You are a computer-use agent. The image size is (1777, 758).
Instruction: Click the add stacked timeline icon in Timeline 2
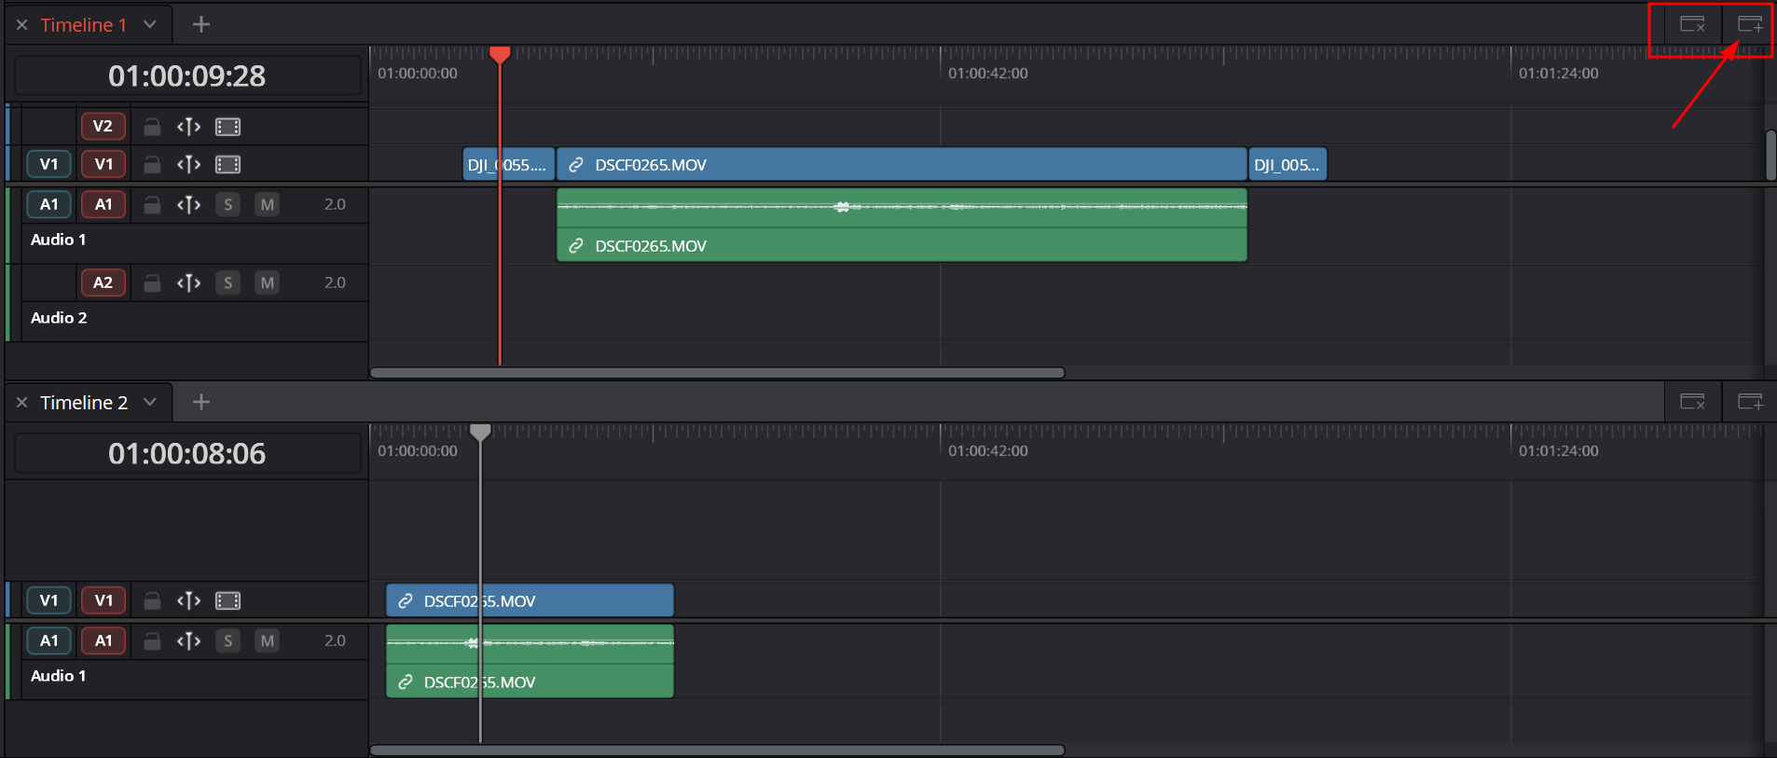coord(1750,402)
